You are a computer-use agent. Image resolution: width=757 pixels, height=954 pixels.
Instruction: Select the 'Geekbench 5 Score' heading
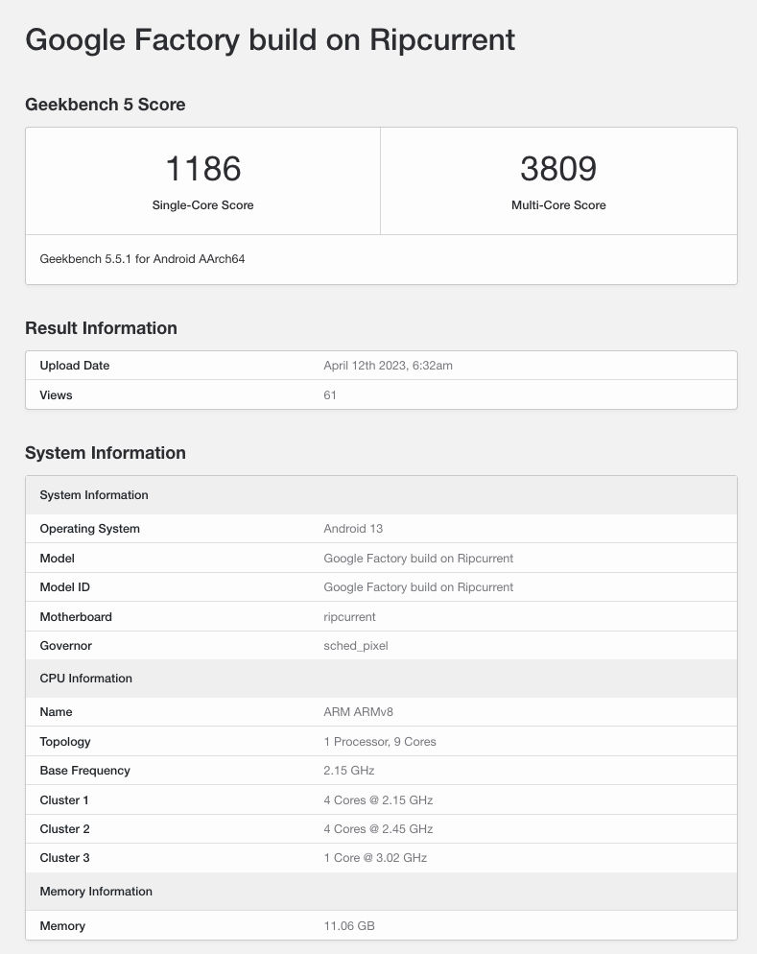tap(106, 105)
